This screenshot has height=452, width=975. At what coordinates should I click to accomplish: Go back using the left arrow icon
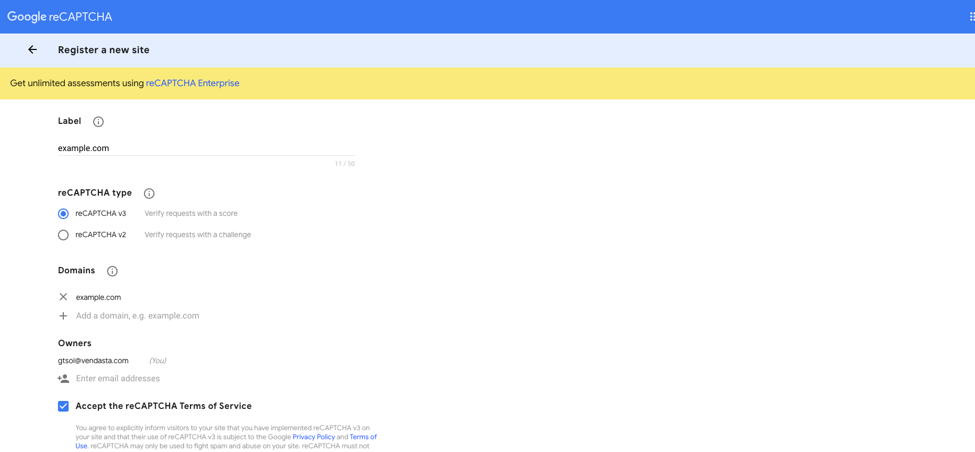tap(32, 49)
